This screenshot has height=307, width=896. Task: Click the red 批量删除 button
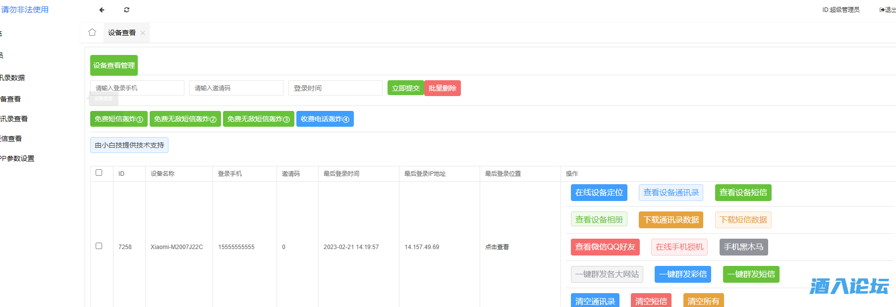coord(442,88)
